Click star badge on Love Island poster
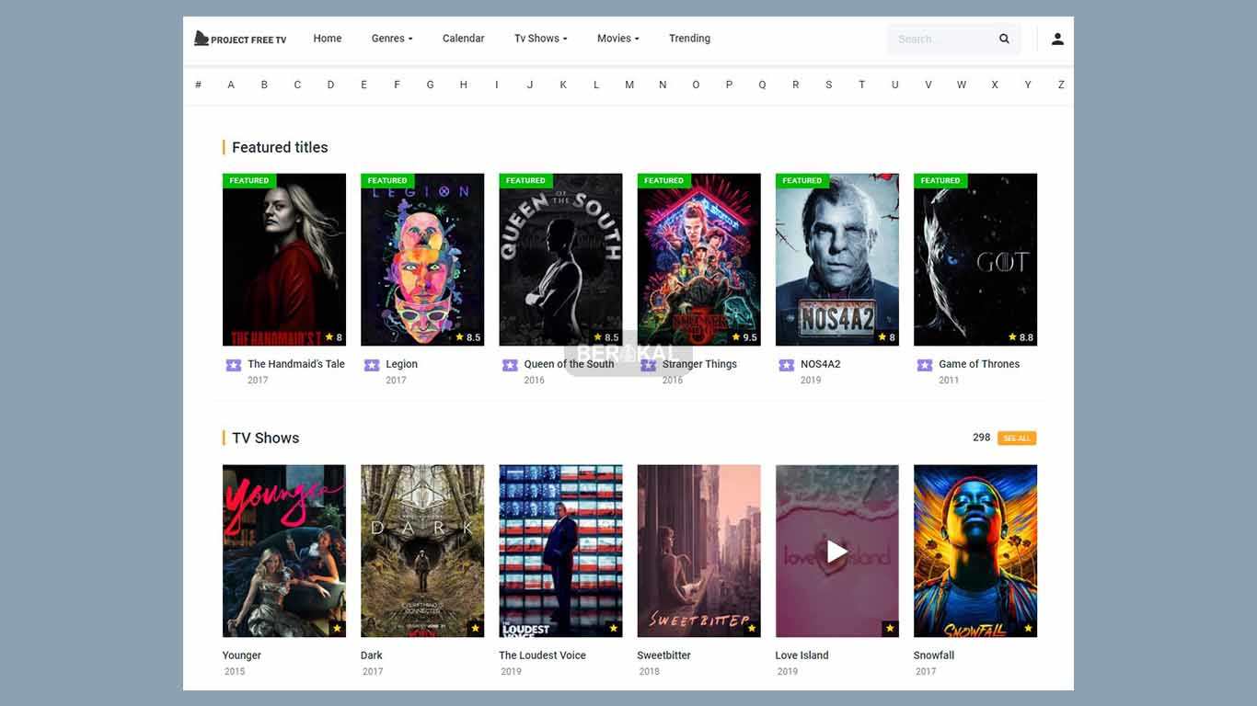This screenshot has width=1257, height=706. [x=889, y=629]
